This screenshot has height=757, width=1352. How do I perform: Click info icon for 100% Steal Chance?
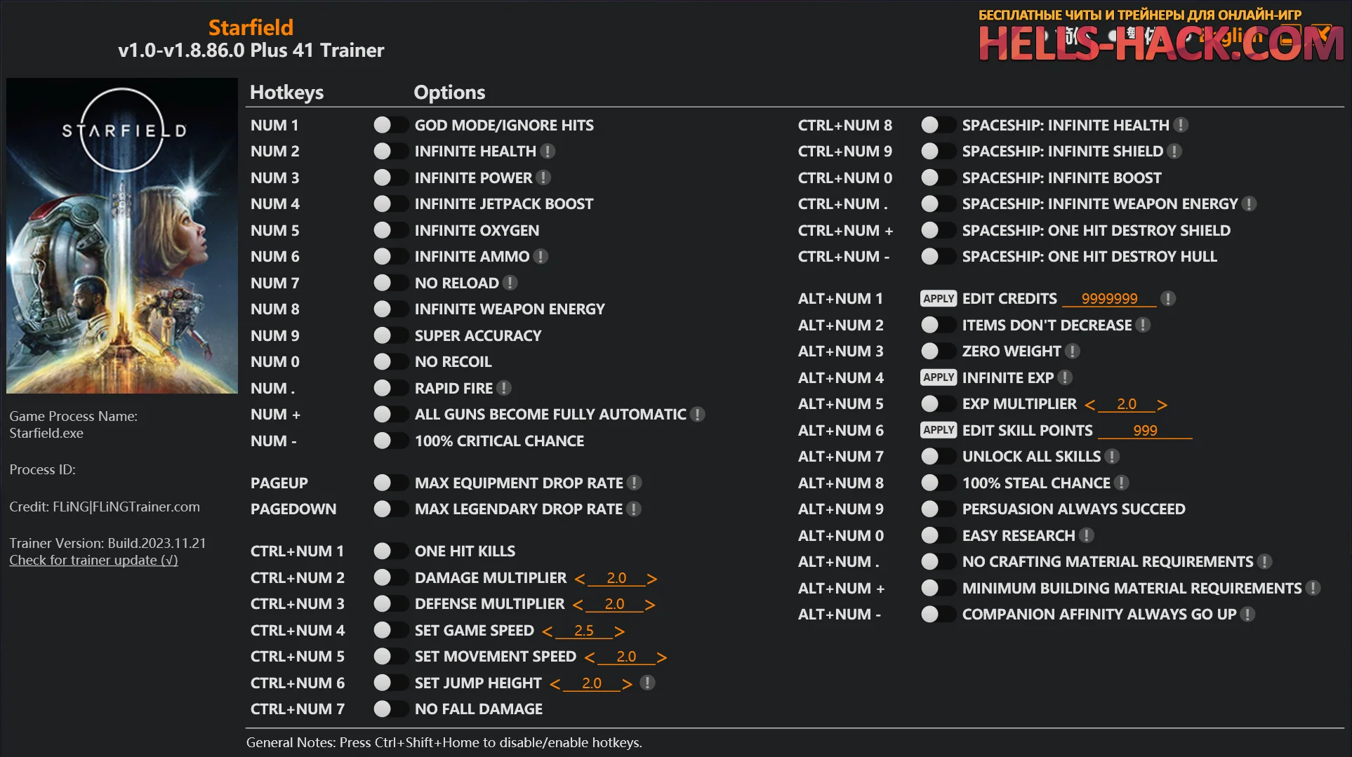(1122, 483)
